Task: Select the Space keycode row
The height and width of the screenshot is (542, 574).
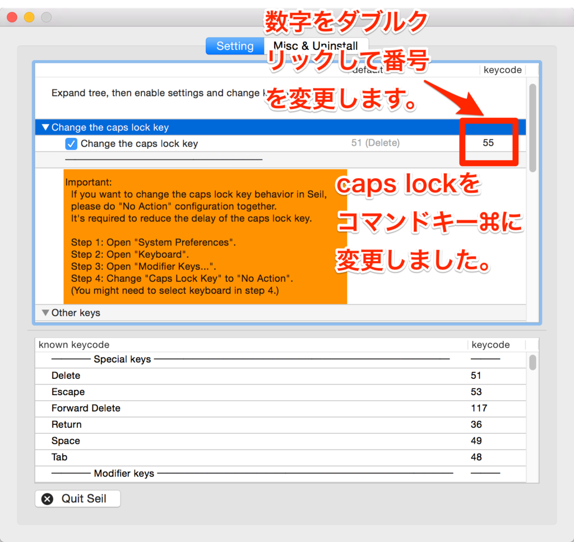Action: (280, 441)
